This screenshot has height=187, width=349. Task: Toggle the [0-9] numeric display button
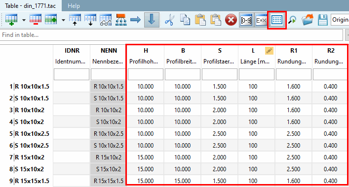tap(246, 20)
